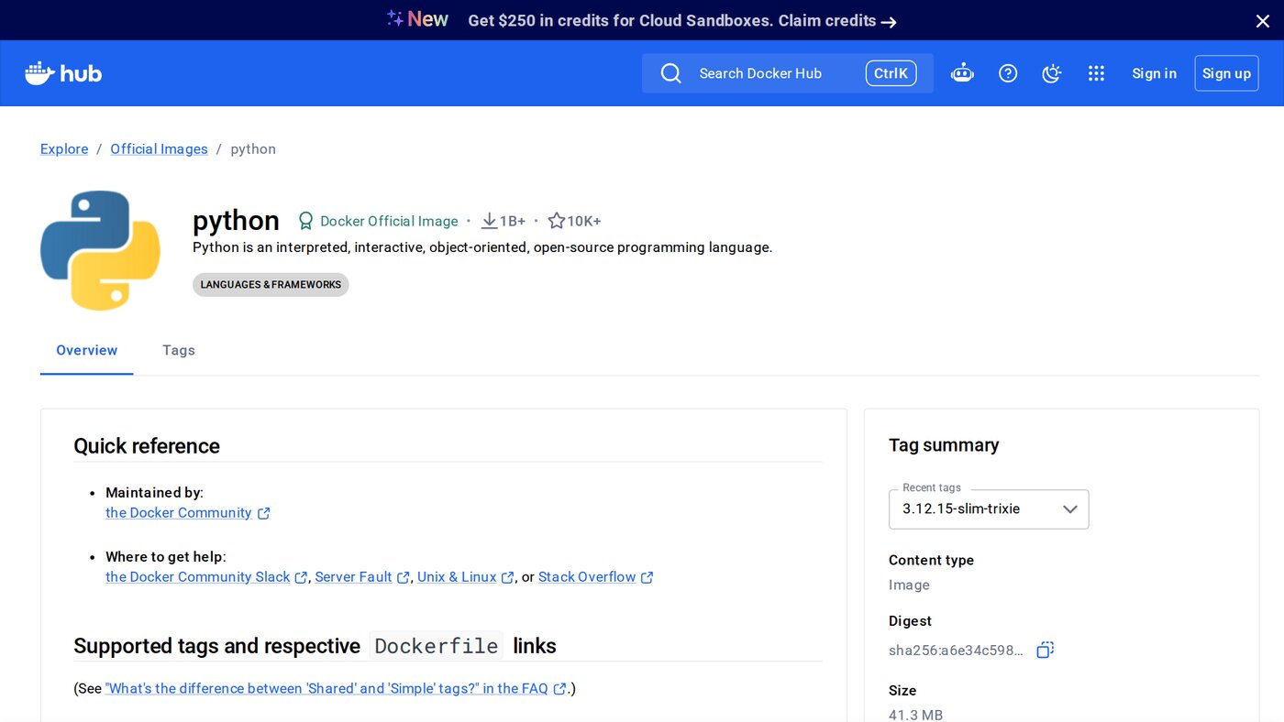Click Claim credits in the top banner
This screenshot has height=722, width=1284.
(837, 20)
